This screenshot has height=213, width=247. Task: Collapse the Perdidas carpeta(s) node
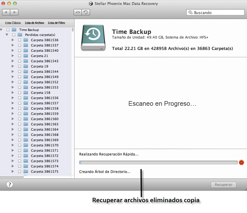[7, 35]
